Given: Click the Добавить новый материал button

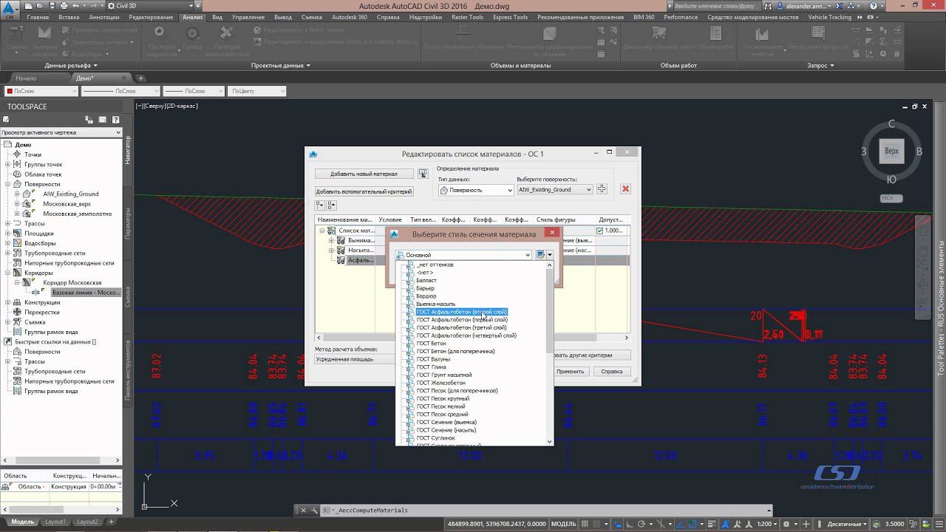Looking at the screenshot, I should pos(364,174).
